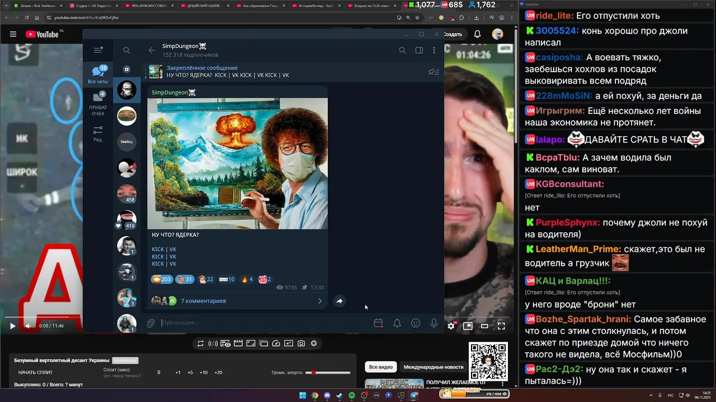
Task: Click fire reaction with 4 count
Action: (x=247, y=279)
